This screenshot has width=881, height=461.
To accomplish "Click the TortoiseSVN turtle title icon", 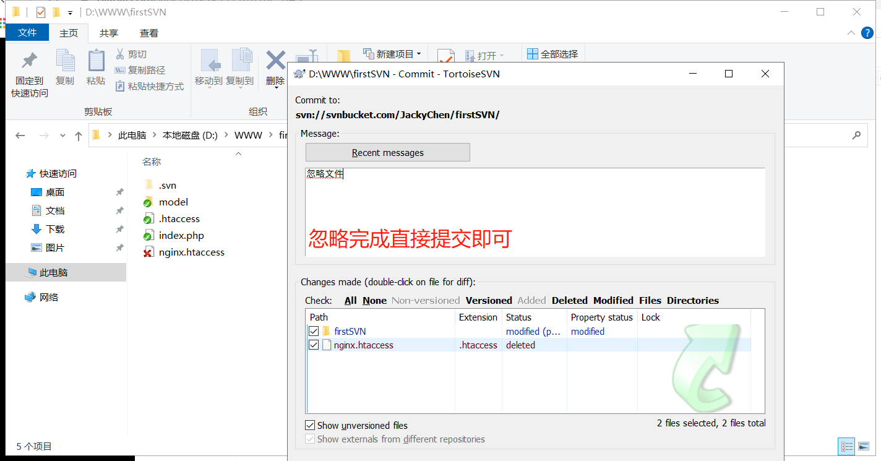I will [299, 74].
